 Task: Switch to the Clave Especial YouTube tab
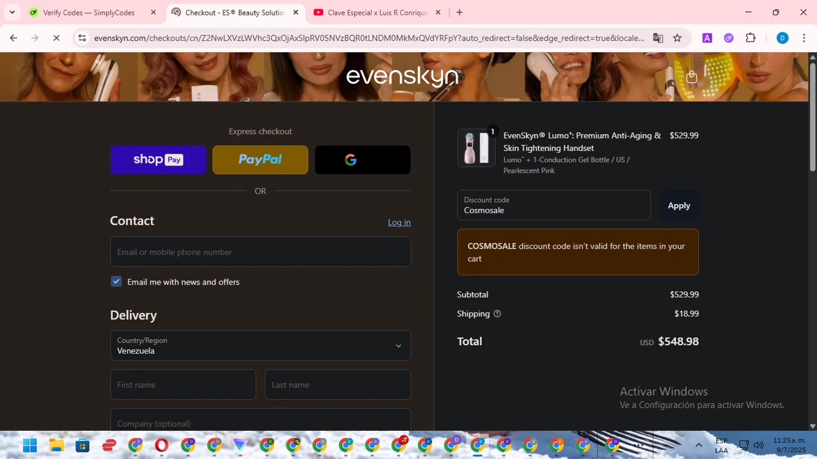(x=377, y=13)
